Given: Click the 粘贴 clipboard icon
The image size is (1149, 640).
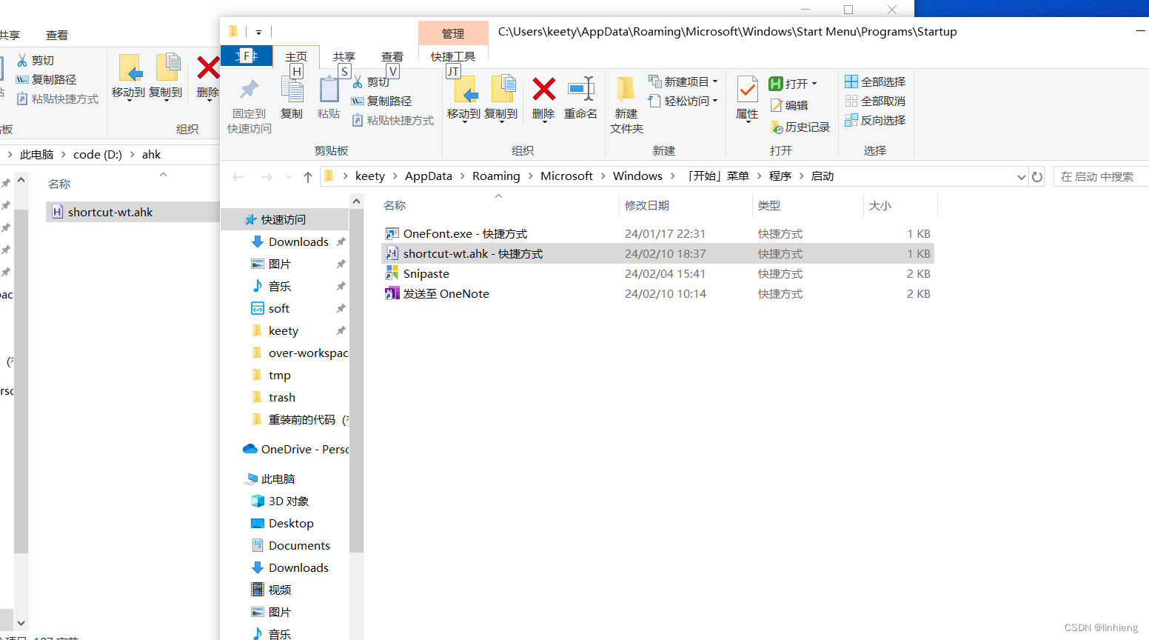Looking at the screenshot, I should tap(329, 90).
